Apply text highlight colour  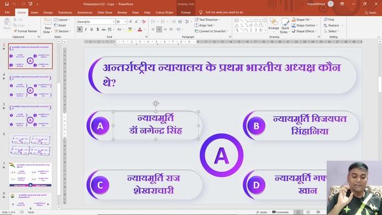(x=130, y=29)
